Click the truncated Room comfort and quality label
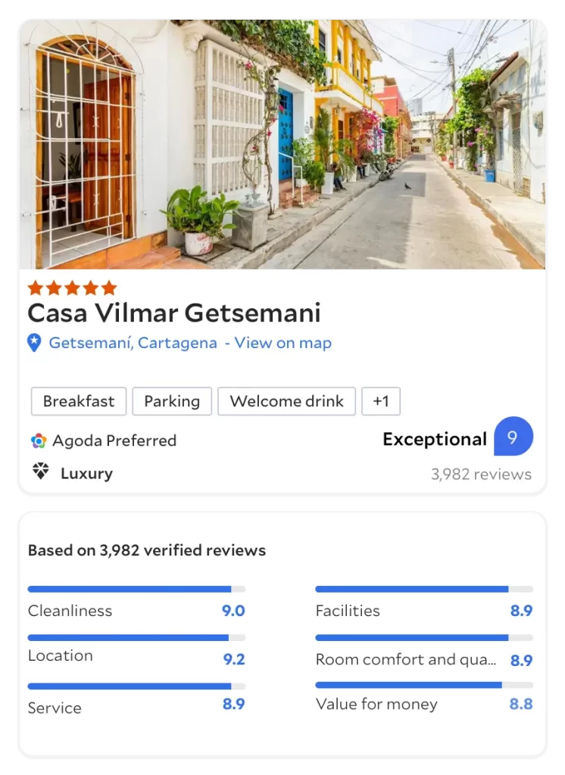565x775 pixels. [x=406, y=659]
